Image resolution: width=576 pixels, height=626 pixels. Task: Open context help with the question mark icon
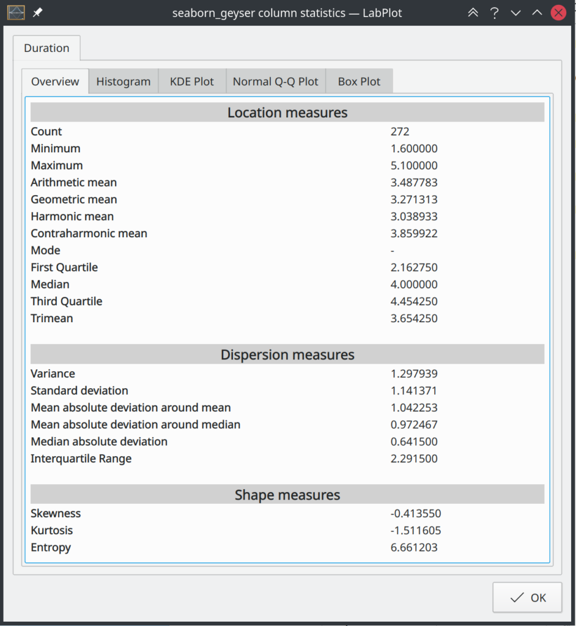coord(494,12)
